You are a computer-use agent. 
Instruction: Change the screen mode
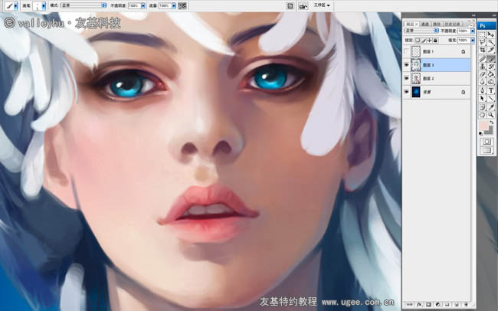(x=487, y=150)
